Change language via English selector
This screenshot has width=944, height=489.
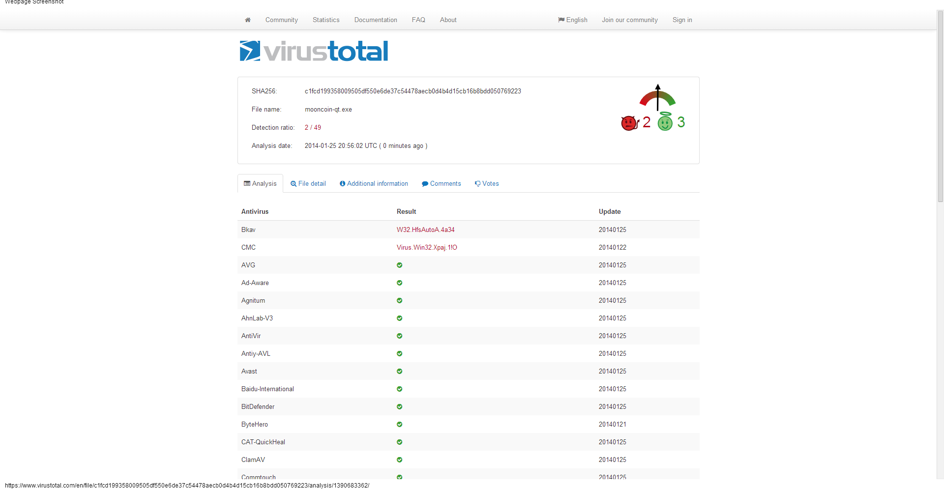573,20
